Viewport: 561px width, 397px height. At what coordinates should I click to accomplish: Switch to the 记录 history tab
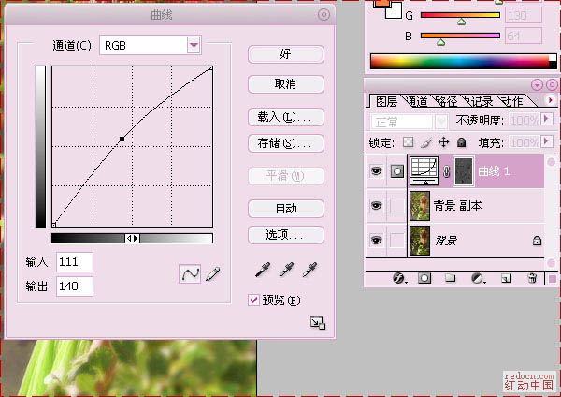pos(480,102)
